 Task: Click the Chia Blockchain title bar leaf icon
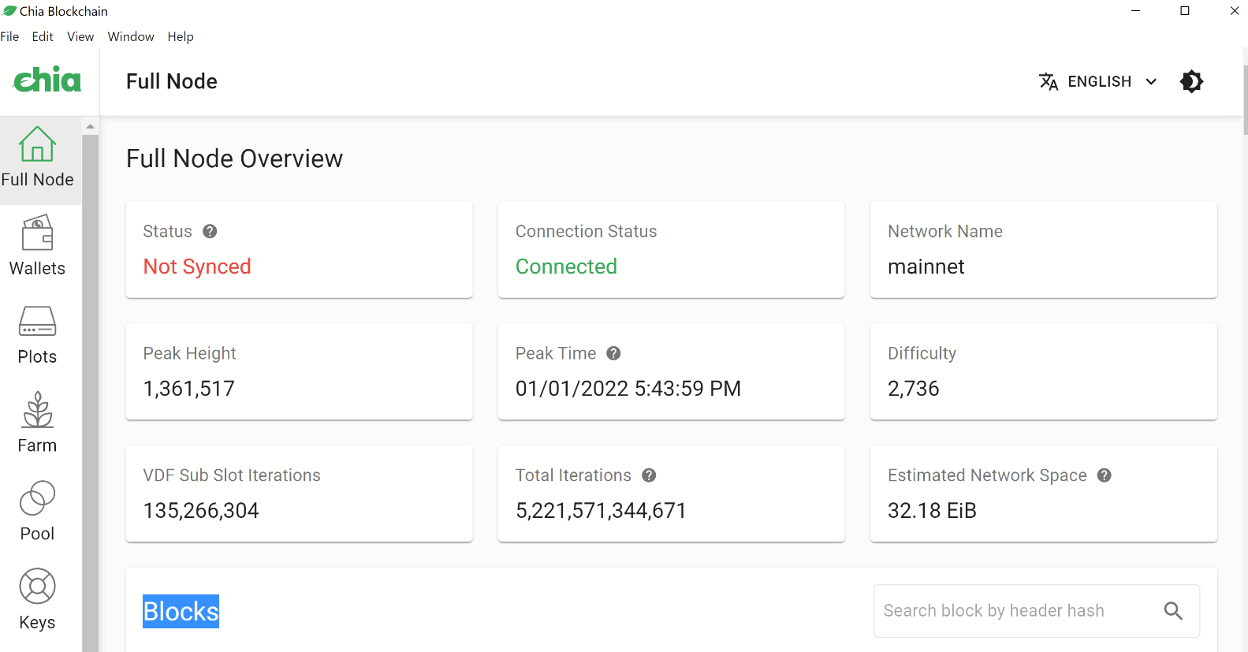9,11
